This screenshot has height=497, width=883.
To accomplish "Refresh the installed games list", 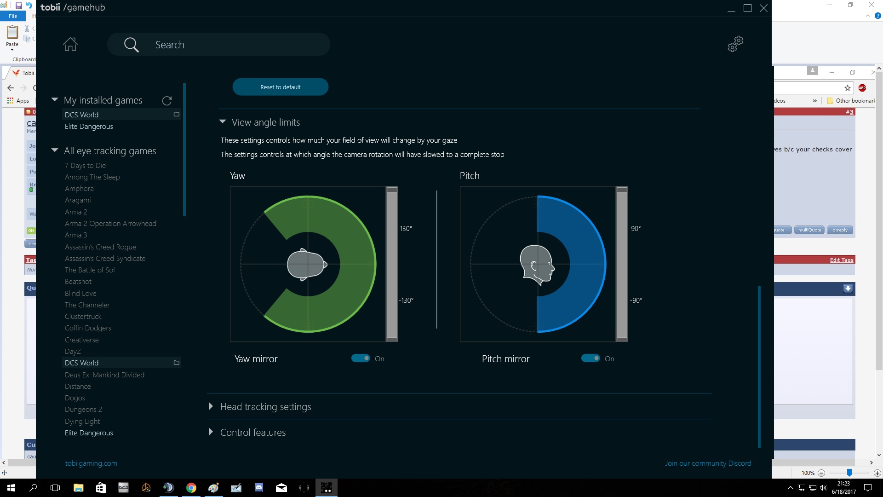I will (x=167, y=100).
